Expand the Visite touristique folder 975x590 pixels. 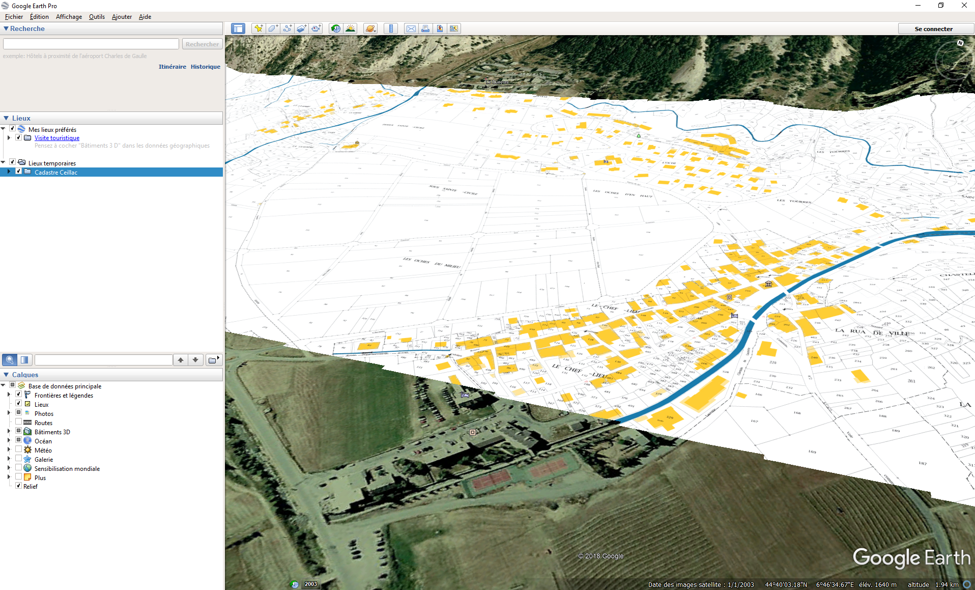pyautogui.click(x=9, y=137)
